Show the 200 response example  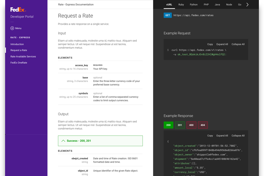(168, 125)
